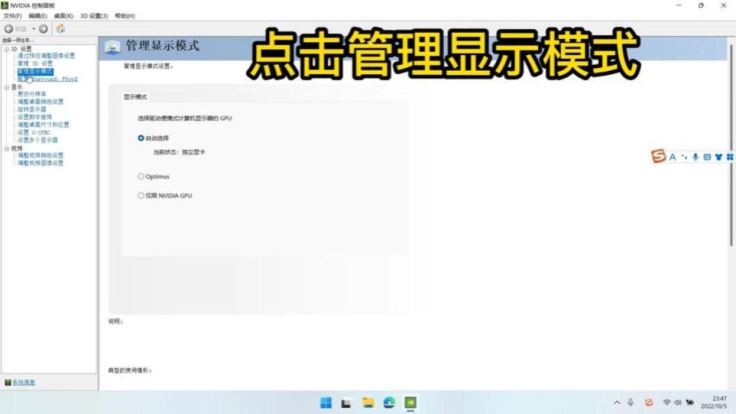Image resolution: width=736 pixels, height=414 pixels.
Task: Open the 系统信息 link
Action: 23,383
